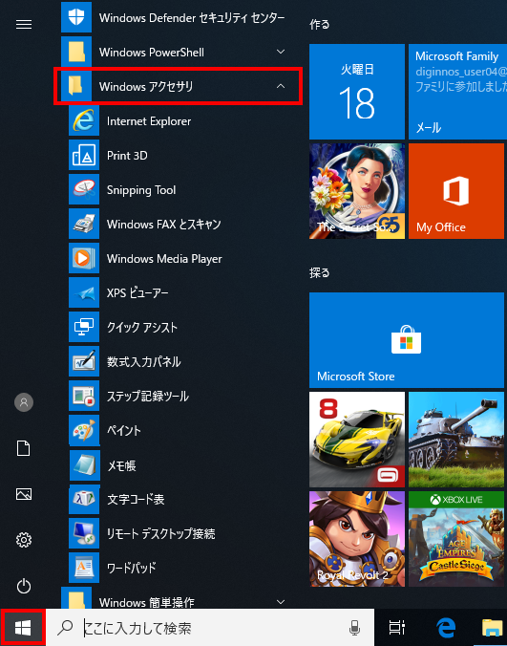The height and width of the screenshot is (646, 507).
Task: Click the ステップ記録ツール icon
Action: click(x=84, y=396)
